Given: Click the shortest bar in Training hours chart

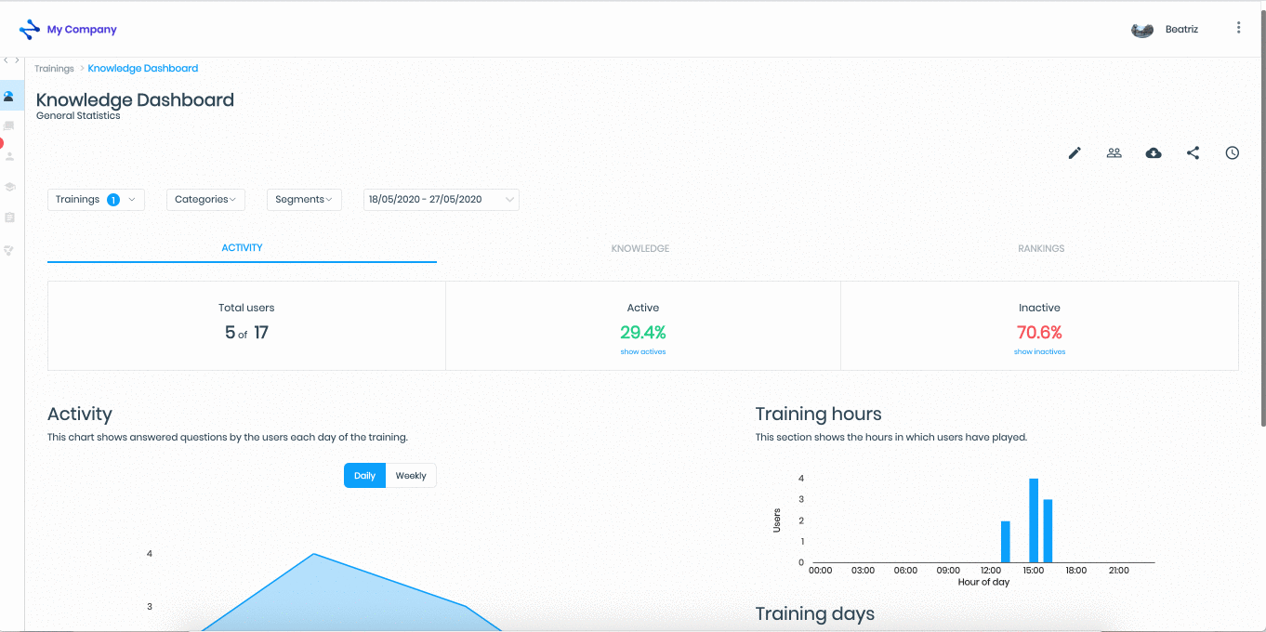Looking at the screenshot, I should pos(1006,542).
